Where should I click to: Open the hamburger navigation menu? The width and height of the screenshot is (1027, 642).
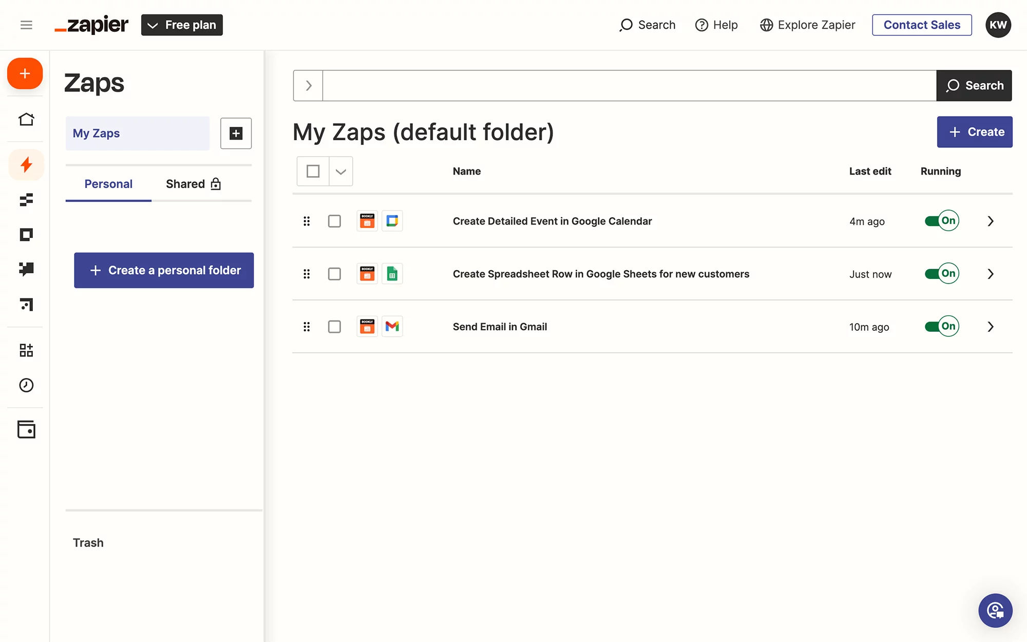[26, 25]
